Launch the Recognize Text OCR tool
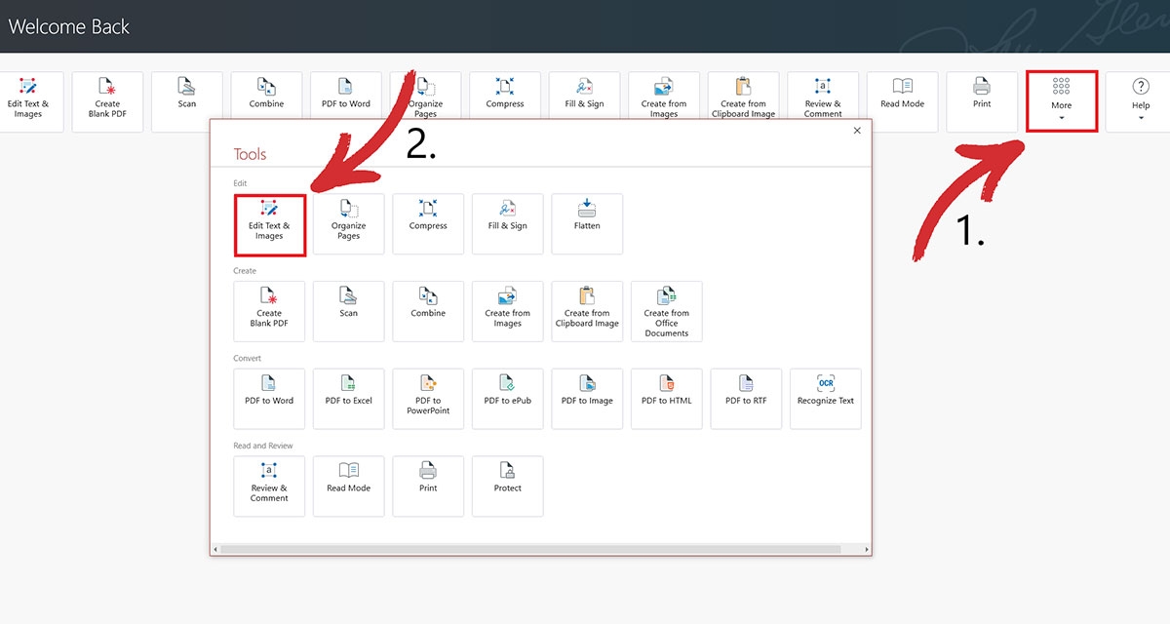 [x=826, y=399]
